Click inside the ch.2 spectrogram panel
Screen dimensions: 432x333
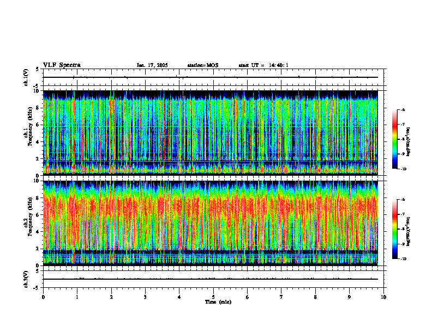(x=211, y=223)
